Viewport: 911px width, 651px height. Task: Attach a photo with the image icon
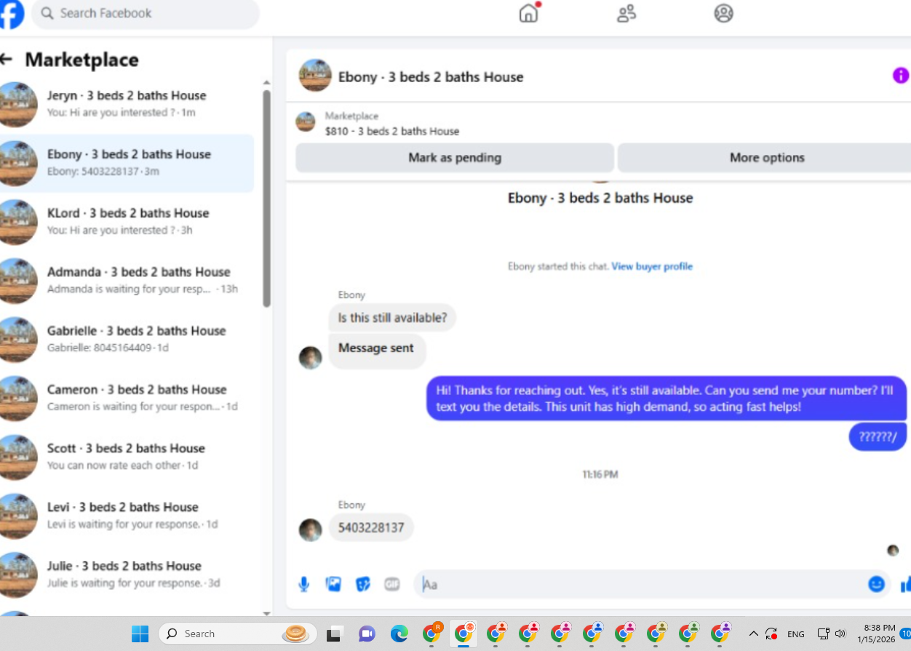click(x=333, y=583)
